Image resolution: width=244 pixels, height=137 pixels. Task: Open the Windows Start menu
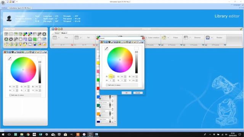coord(3,134)
